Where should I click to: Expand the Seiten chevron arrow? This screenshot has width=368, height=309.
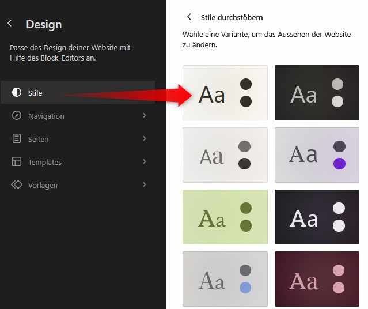pyautogui.click(x=145, y=138)
